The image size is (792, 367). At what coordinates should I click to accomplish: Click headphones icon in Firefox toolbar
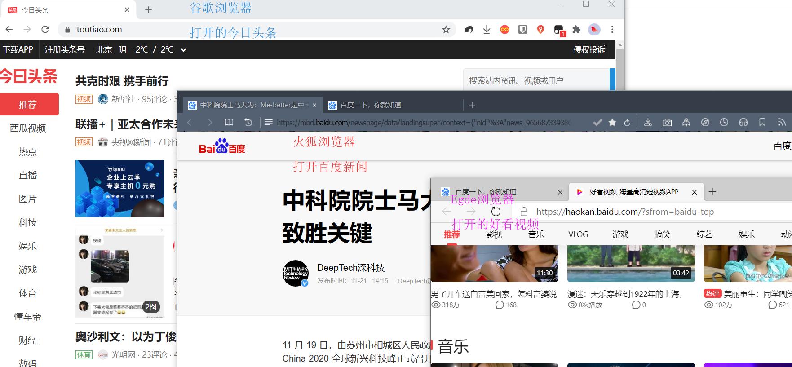click(743, 122)
